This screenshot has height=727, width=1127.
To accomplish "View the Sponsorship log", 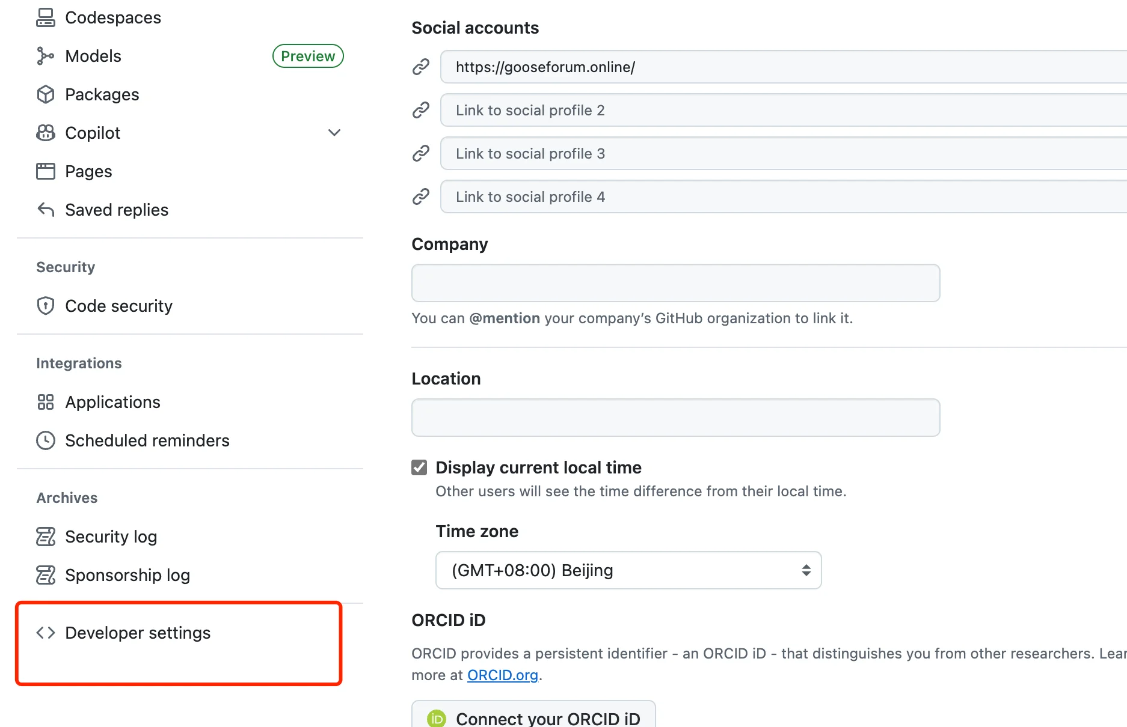I will click(x=127, y=575).
